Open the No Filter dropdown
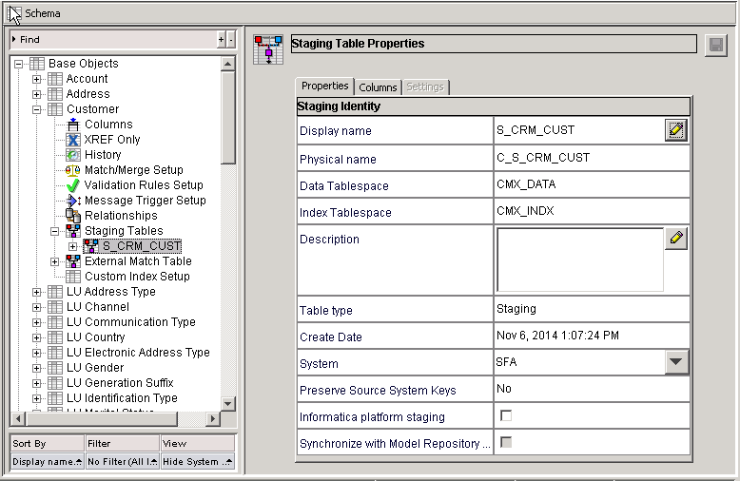740x481 pixels. click(x=123, y=462)
